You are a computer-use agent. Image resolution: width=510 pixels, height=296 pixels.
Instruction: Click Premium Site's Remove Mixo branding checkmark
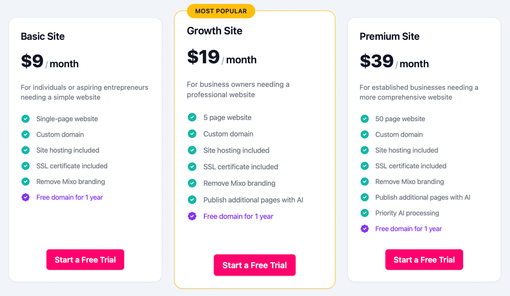point(365,182)
